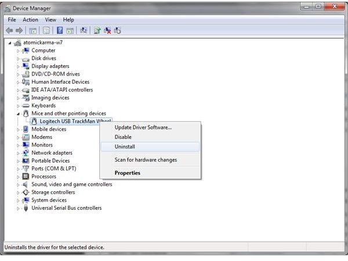The width and height of the screenshot is (348, 261).
Task: Click the Disk drives category icon
Action: point(26,59)
